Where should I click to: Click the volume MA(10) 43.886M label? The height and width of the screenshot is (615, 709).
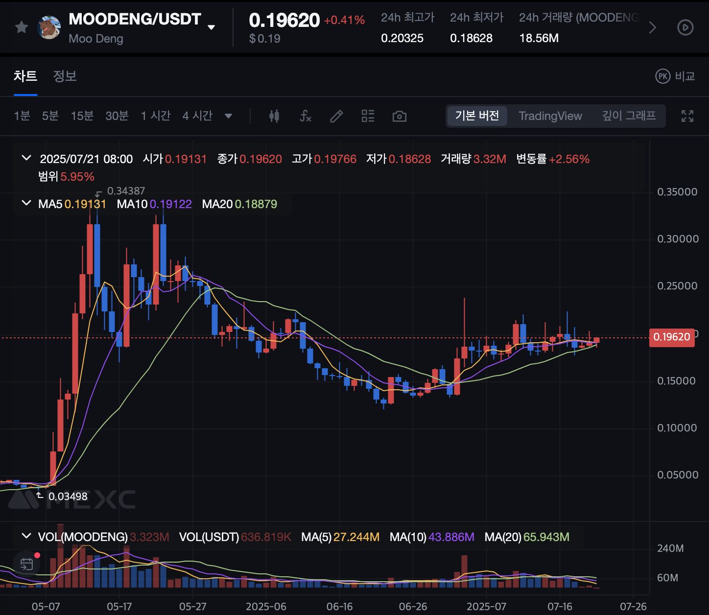click(432, 537)
